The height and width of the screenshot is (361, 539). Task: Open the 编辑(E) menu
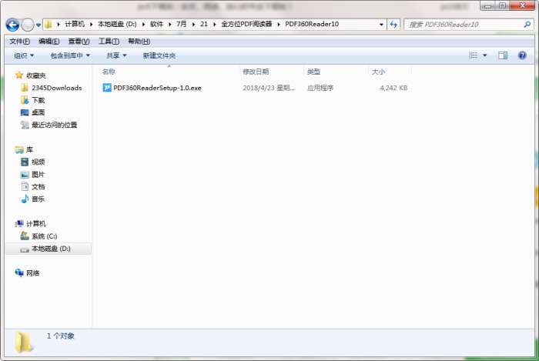coord(49,42)
